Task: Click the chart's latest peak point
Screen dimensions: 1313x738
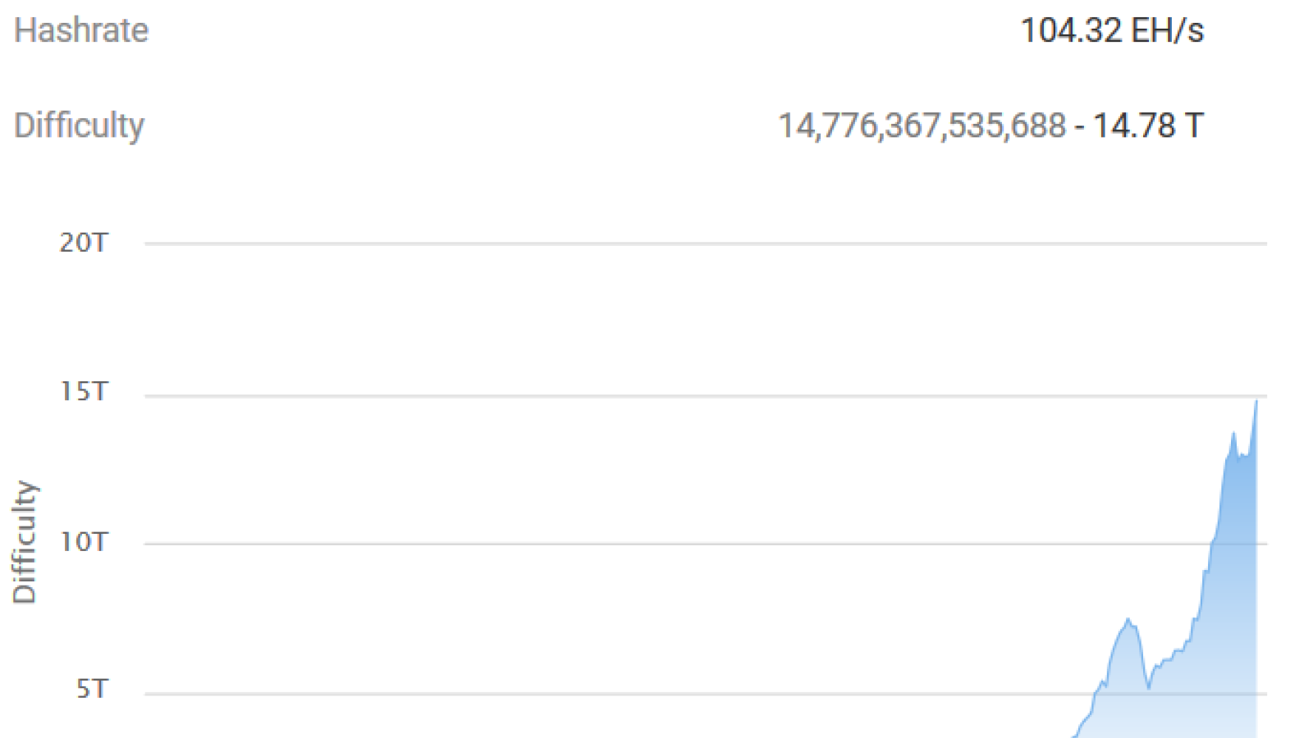Action: (x=1256, y=401)
